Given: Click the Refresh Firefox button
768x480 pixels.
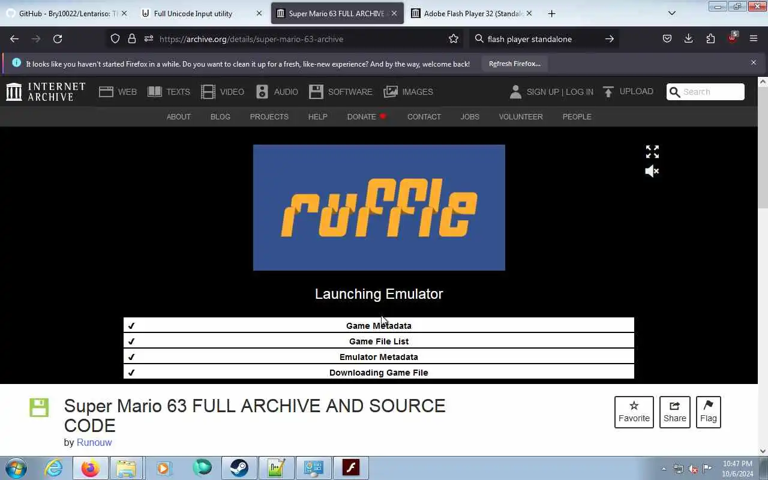Looking at the screenshot, I should click(515, 64).
